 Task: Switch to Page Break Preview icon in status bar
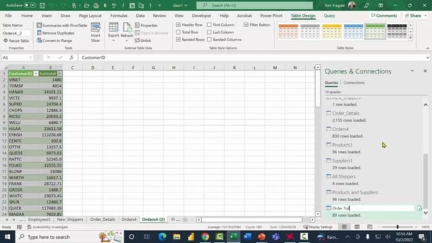tap(370, 227)
